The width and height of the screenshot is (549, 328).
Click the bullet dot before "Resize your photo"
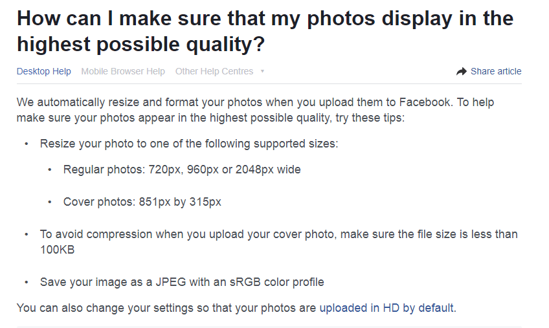[x=27, y=144]
